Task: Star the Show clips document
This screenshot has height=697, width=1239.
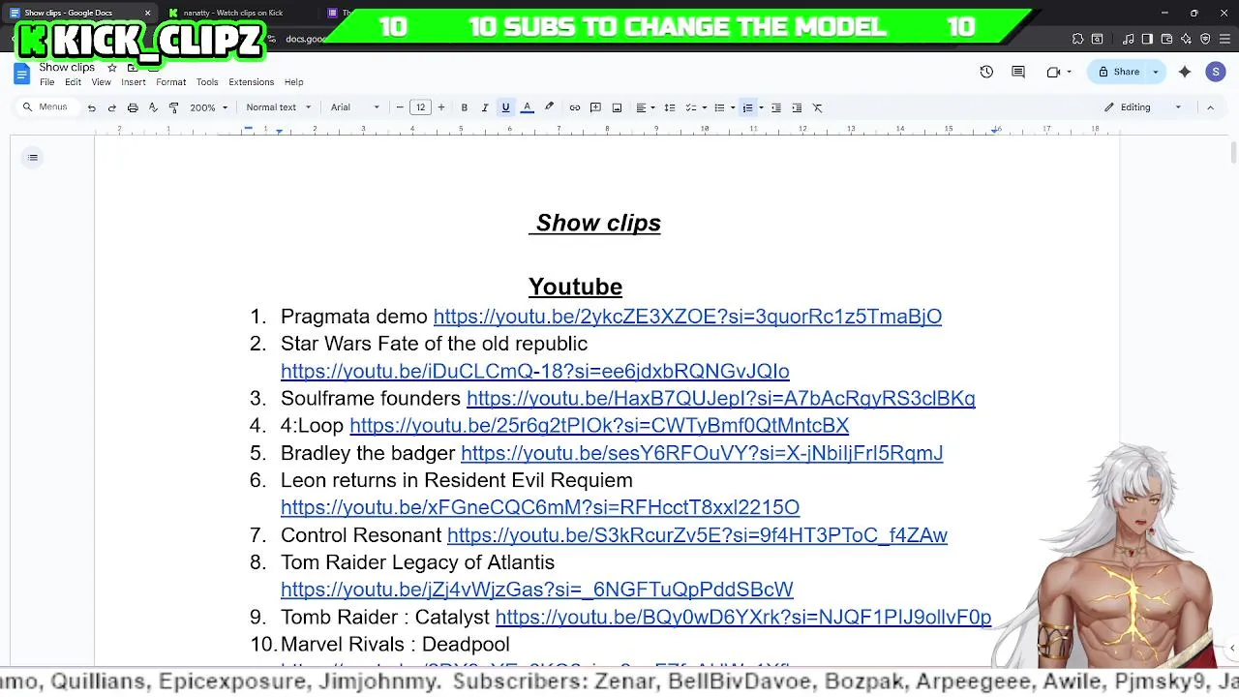Action: [112, 68]
